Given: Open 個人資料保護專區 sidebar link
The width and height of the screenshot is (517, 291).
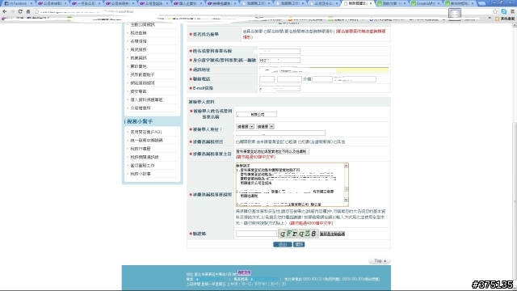Looking at the screenshot, I should [146, 99].
